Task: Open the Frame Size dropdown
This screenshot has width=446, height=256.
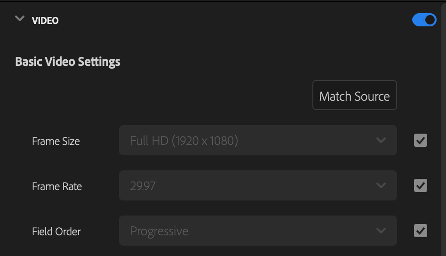Action: [258, 140]
